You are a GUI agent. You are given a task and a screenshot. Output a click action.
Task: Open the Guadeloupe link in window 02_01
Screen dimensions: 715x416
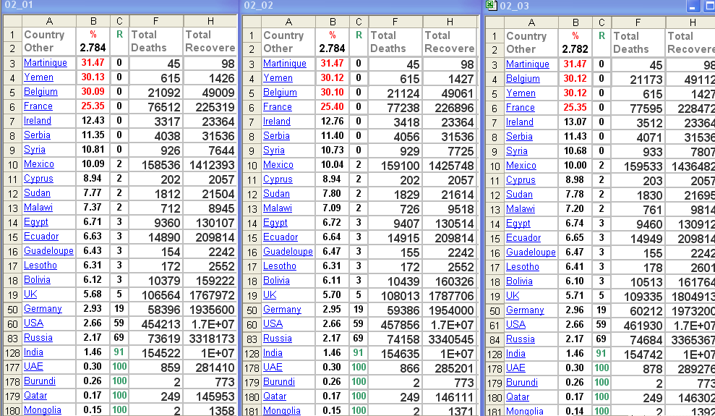pos(48,251)
